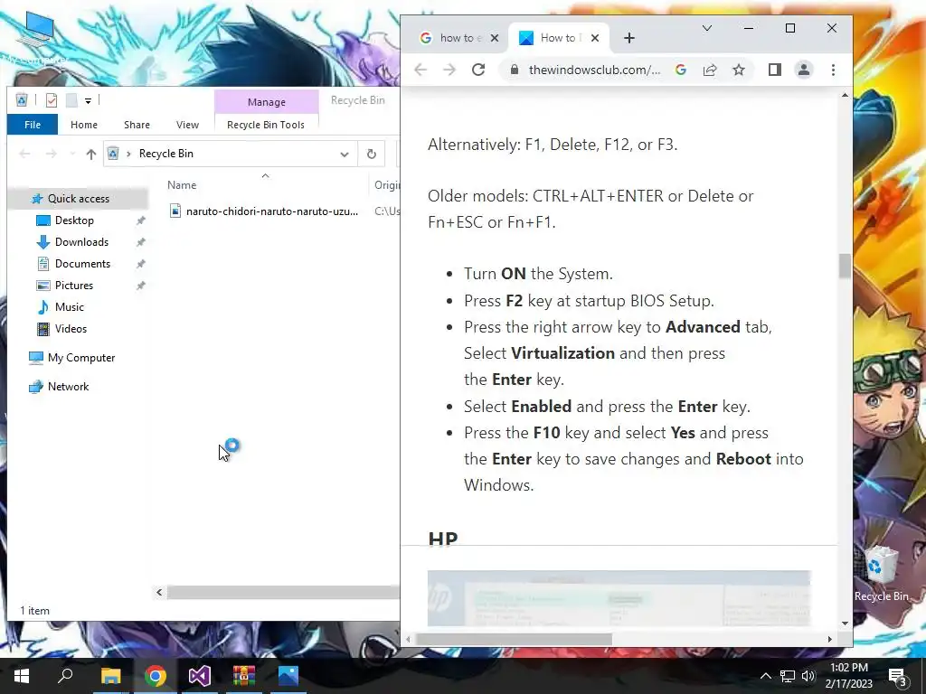Open Music in the navigation pane
The image size is (926, 694).
69,307
